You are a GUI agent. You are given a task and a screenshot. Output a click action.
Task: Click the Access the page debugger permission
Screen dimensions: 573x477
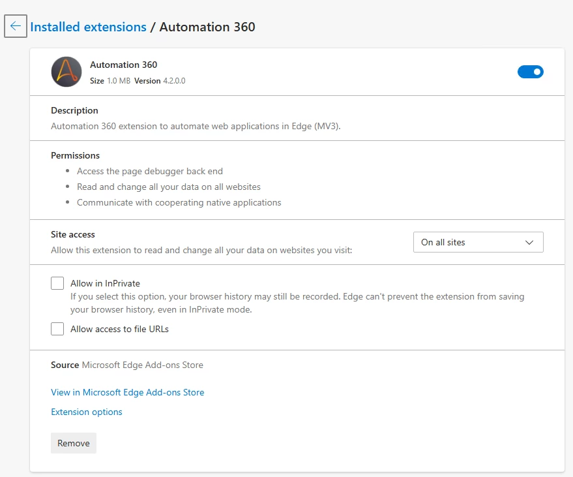[x=149, y=171]
